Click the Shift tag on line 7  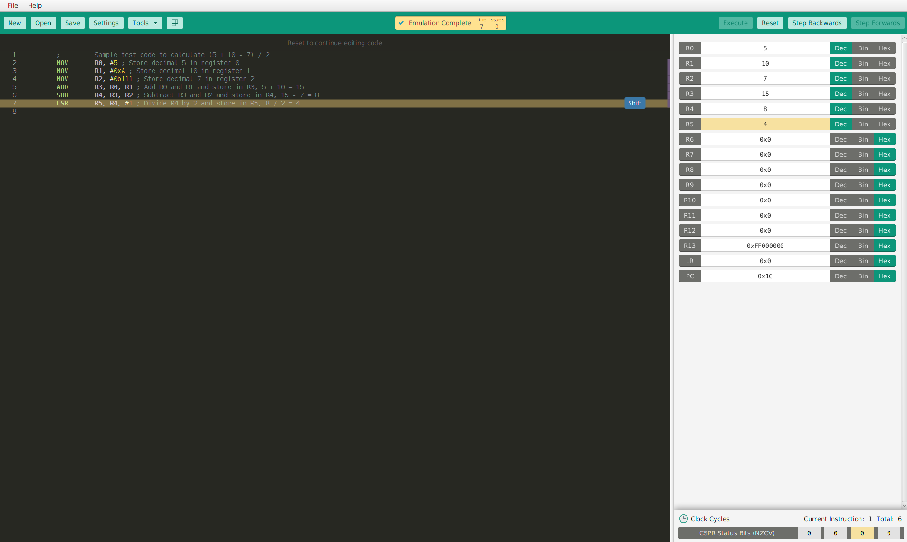click(x=634, y=103)
